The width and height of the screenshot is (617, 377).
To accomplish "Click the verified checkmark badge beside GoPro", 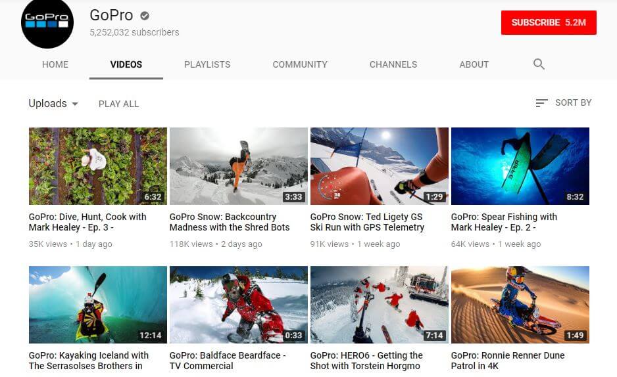I will (x=145, y=16).
